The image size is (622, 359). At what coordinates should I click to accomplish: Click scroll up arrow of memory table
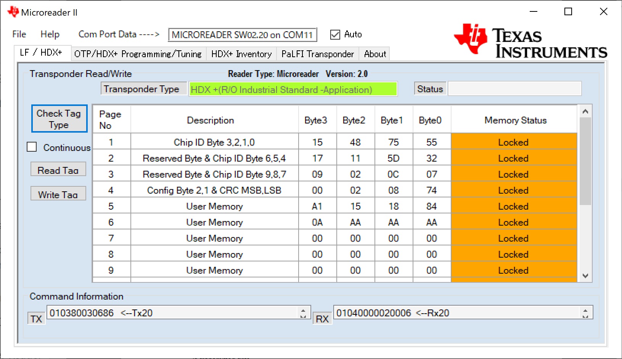[x=585, y=111]
